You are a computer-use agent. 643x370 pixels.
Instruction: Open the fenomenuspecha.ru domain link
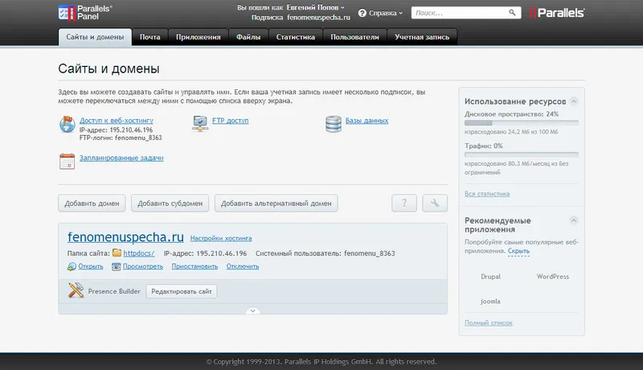pyautogui.click(x=125, y=237)
